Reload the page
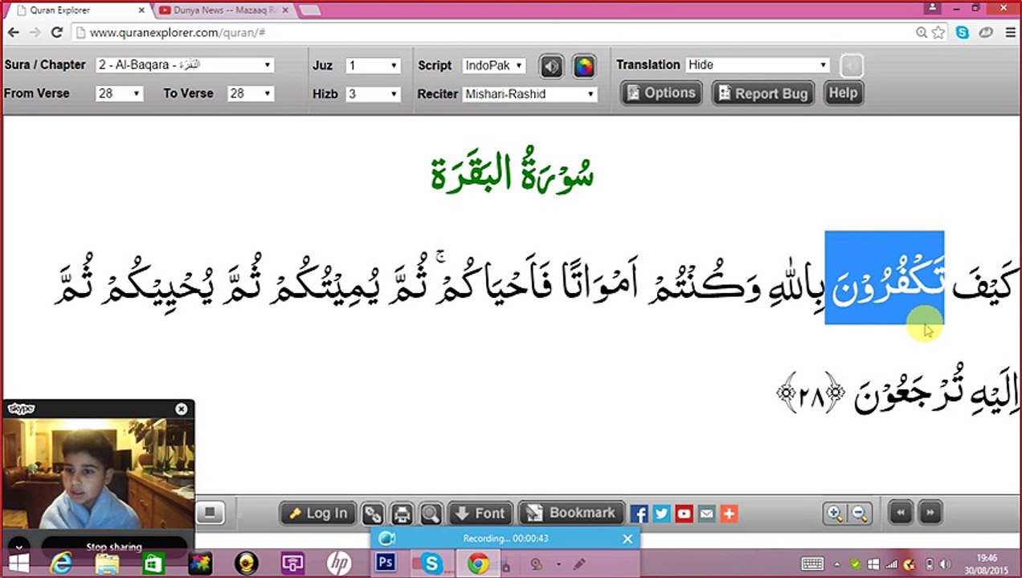The width and height of the screenshot is (1022, 578). pos(57,33)
